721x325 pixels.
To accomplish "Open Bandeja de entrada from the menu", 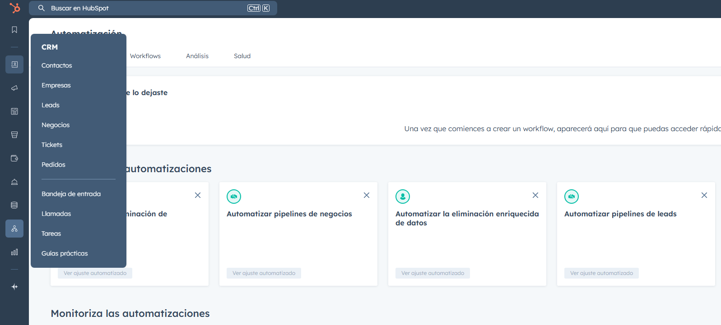I will tap(71, 194).
